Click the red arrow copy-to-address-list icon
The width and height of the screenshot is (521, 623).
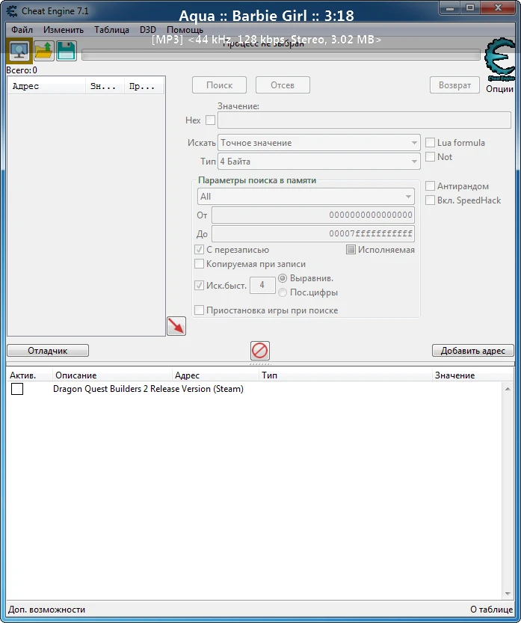click(x=176, y=326)
